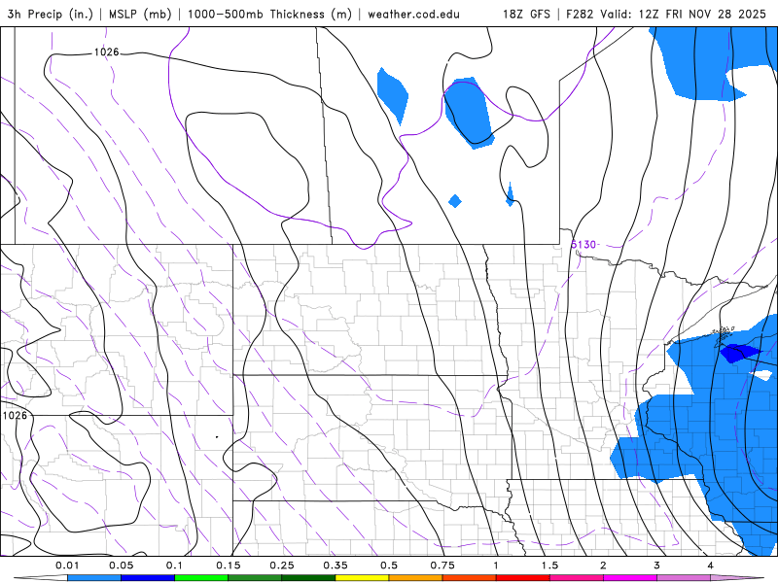The image size is (778, 583).
Task: Select the '18Z GFS' model run label
Action: (x=526, y=14)
